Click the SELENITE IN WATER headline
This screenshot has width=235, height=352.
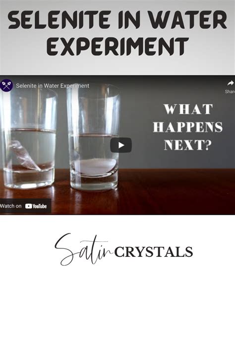coord(117,20)
